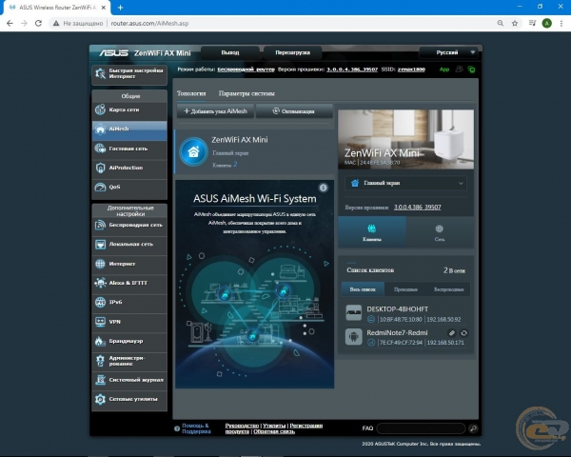Open Guest Network settings

click(x=129, y=149)
